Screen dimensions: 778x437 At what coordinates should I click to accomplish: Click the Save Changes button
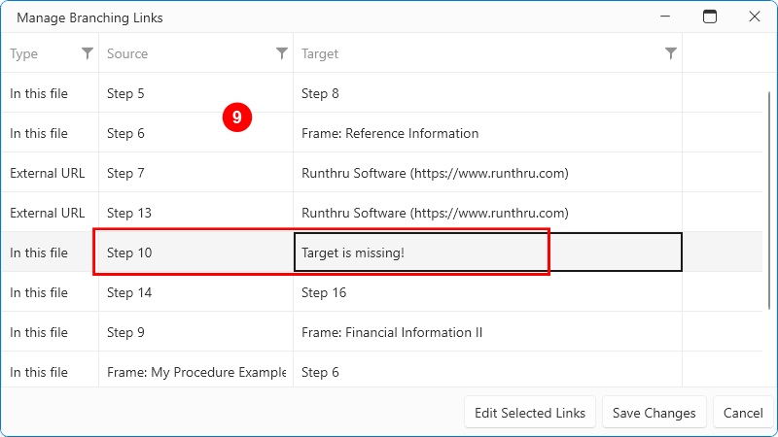[x=654, y=413]
